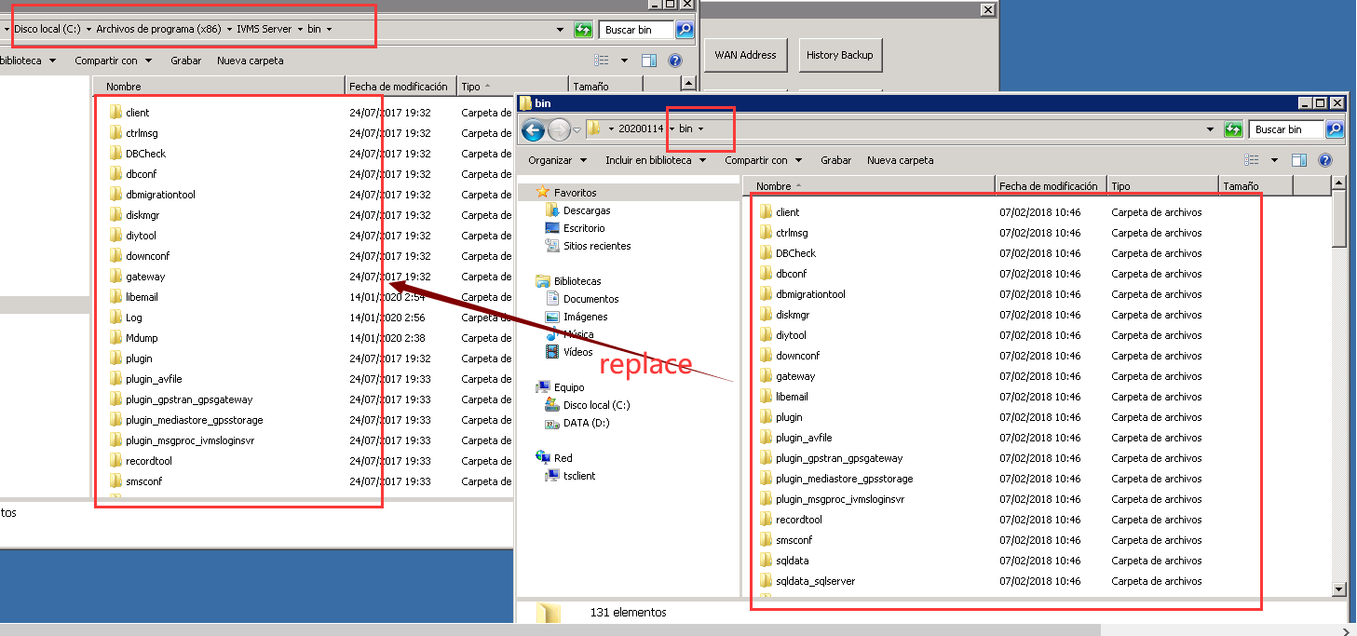This screenshot has width=1357, height=636.
Task: Click Nueva carpeta in the IVMS Server window toolbar
Action: click(250, 61)
